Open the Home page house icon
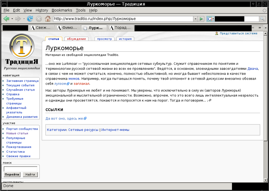 tap(48, 19)
